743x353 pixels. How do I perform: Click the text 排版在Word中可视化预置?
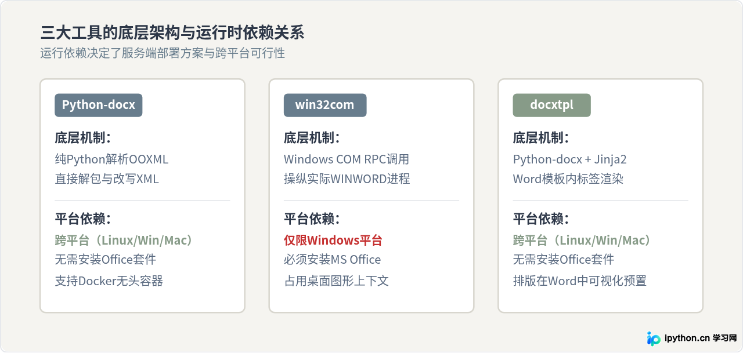580,281
